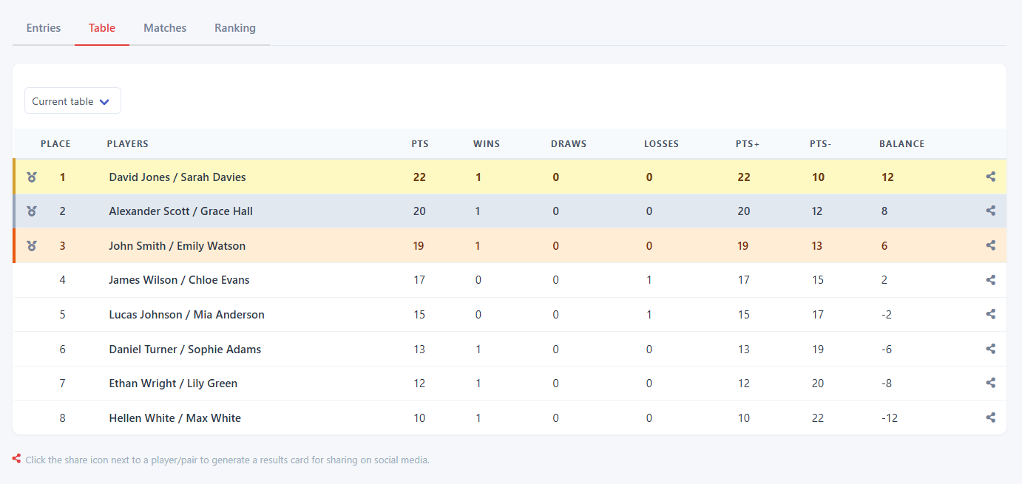
Task: Click balance value -6 for Daniel Turner
Action: click(888, 350)
